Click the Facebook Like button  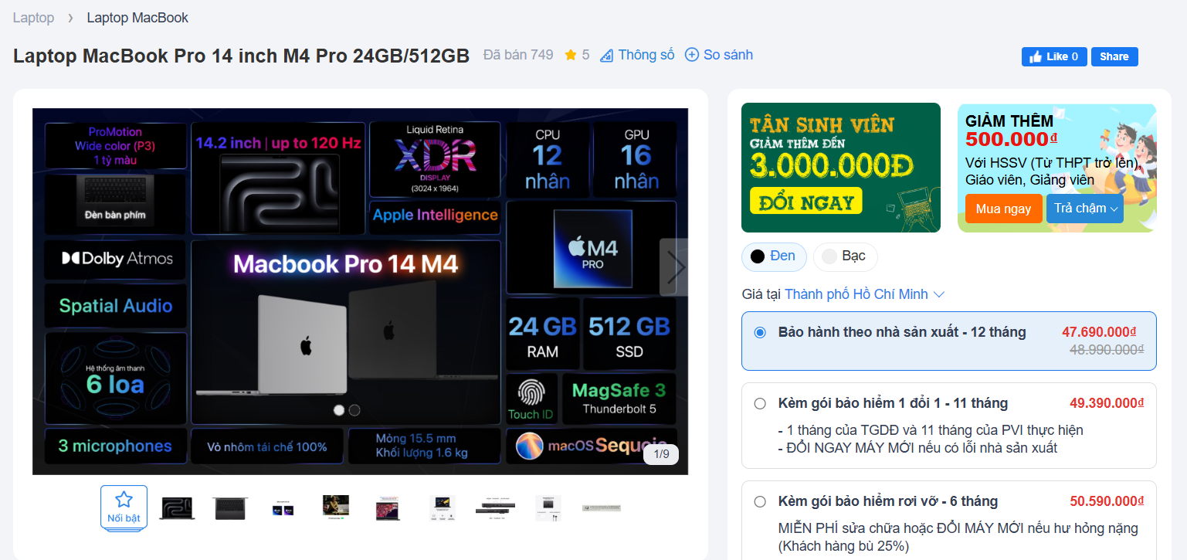coord(1054,56)
